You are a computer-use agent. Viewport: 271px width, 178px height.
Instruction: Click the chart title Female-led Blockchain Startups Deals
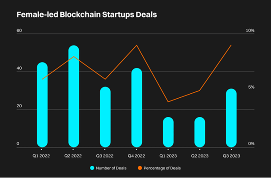click(87, 15)
